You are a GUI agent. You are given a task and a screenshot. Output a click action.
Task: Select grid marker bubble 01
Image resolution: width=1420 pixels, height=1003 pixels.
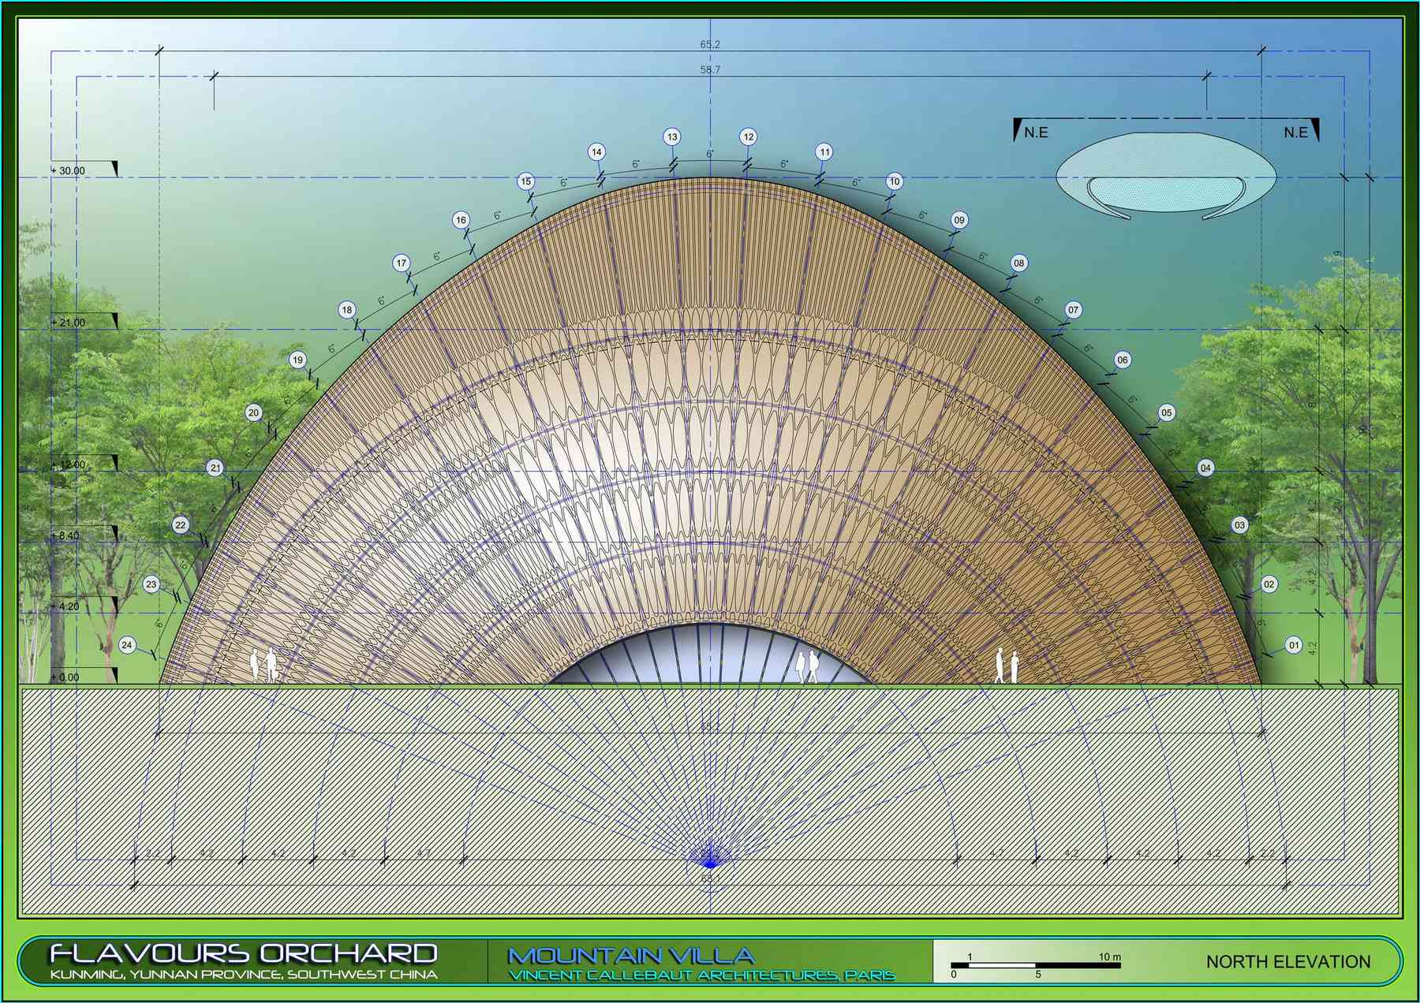click(x=1294, y=645)
